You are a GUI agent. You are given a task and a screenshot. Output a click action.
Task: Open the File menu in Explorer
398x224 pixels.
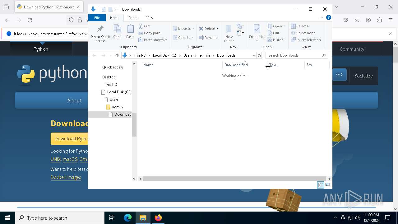[97, 18]
